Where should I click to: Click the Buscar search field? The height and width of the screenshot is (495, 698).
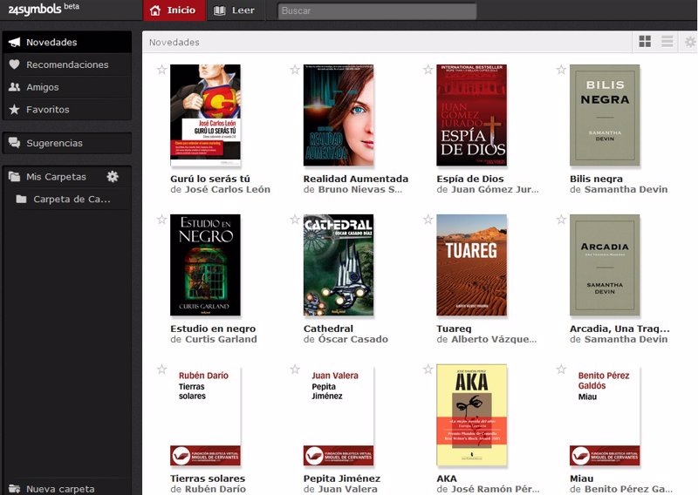(x=377, y=10)
